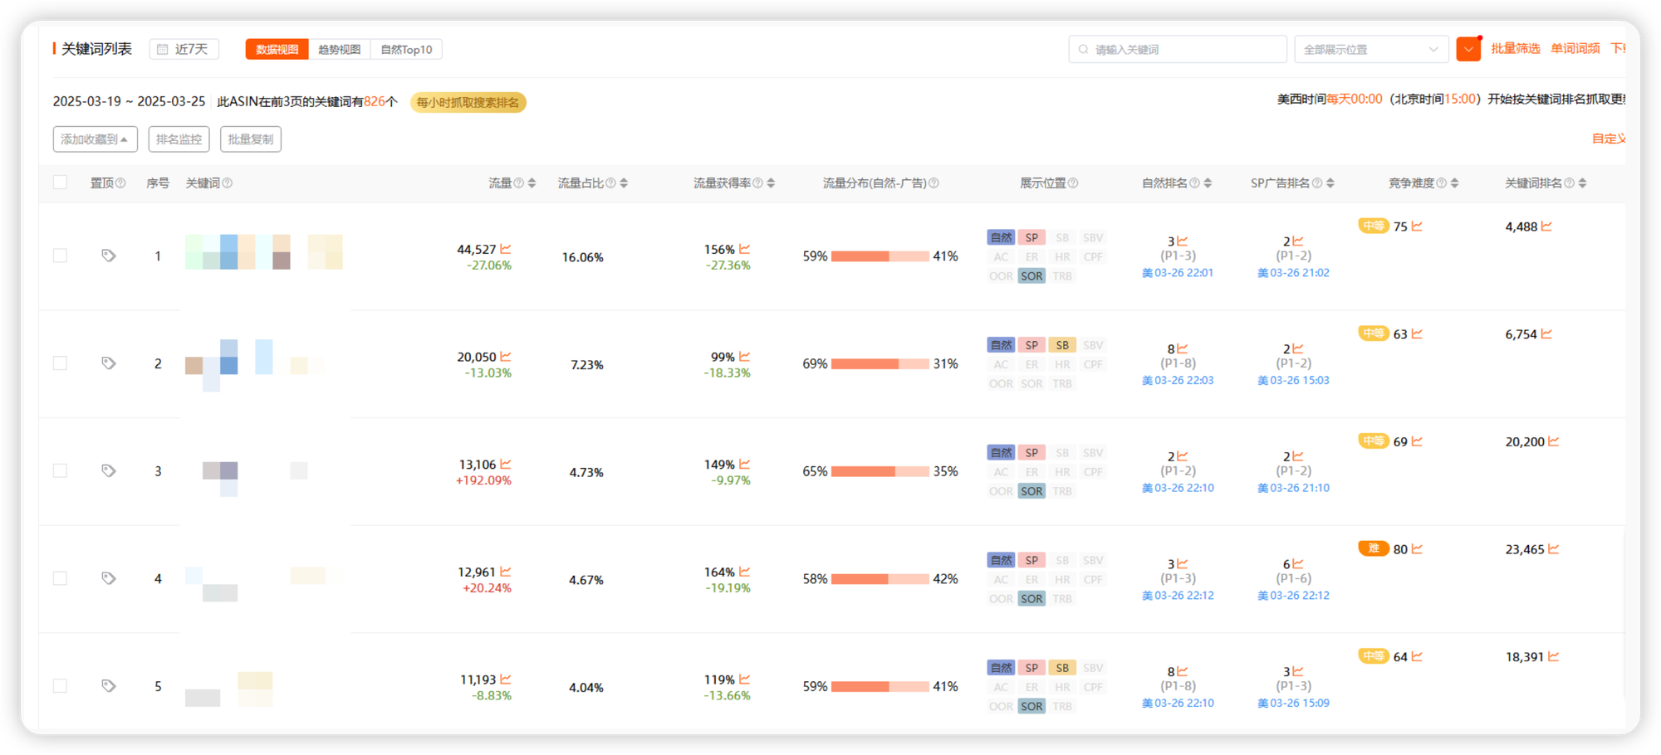Click the SOR position tag in row 1
This screenshot has height=755, width=1661.
click(x=1031, y=275)
